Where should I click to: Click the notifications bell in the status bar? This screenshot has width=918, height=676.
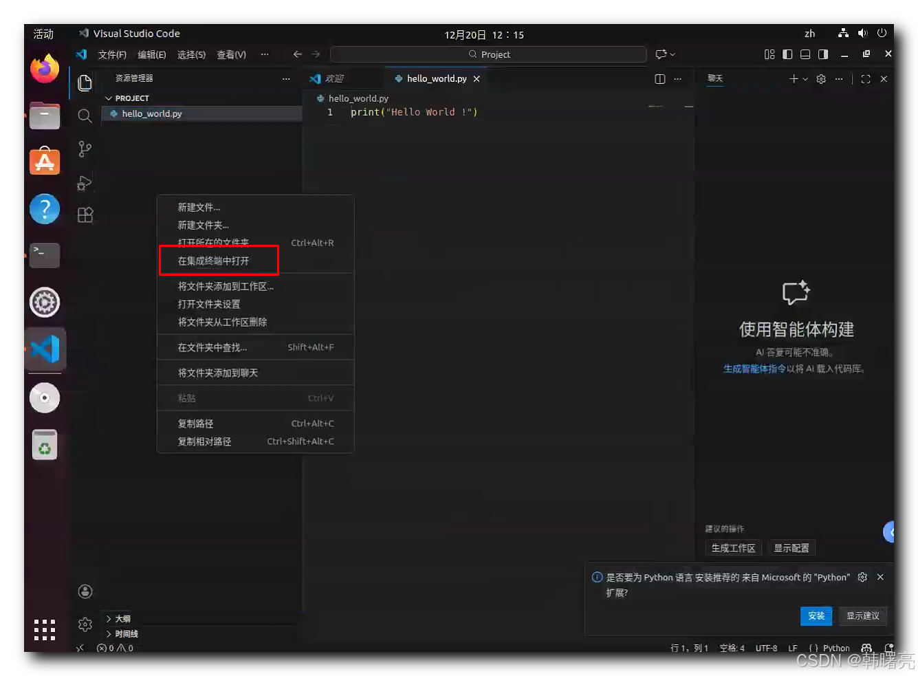coord(890,648)
